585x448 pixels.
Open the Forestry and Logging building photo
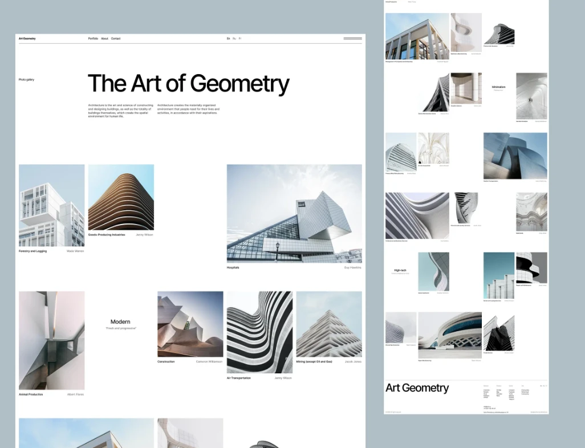[x=51, y=205]
